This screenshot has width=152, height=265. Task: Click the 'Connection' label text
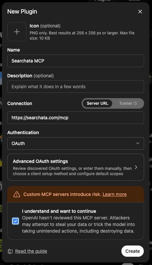[x=20, y=103]
